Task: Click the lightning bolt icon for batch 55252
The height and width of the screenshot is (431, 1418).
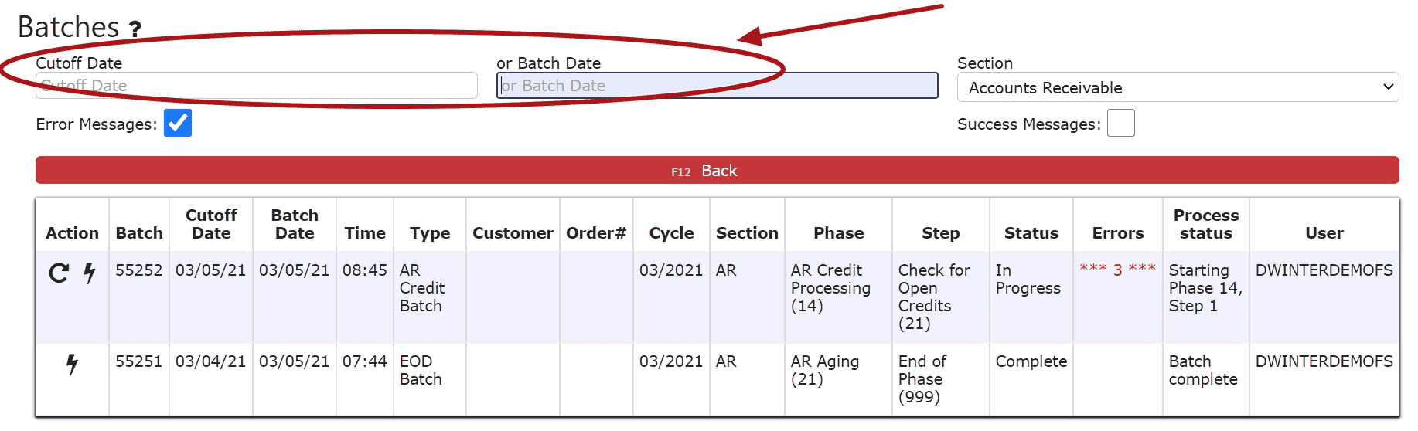Action: [90, 273]
